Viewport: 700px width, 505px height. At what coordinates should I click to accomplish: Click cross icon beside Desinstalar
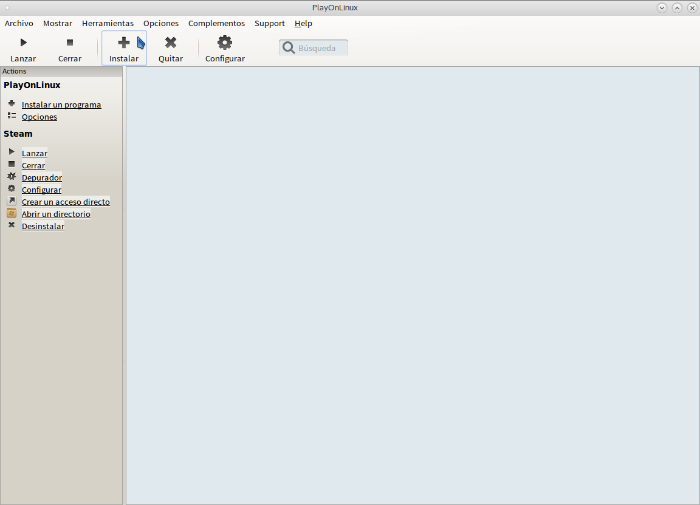click(12, 225)
